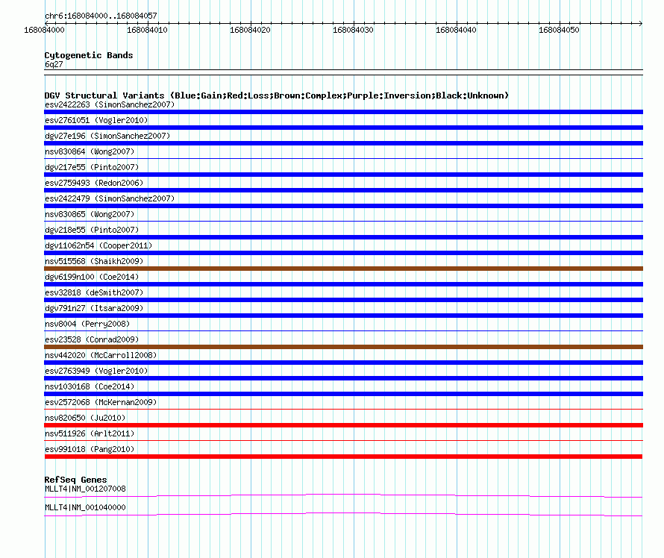The height and width of the screenshot is (558, 664).
Task: Click nsv442020 (McCarroll2008) label
Action: tap(101, 355)
